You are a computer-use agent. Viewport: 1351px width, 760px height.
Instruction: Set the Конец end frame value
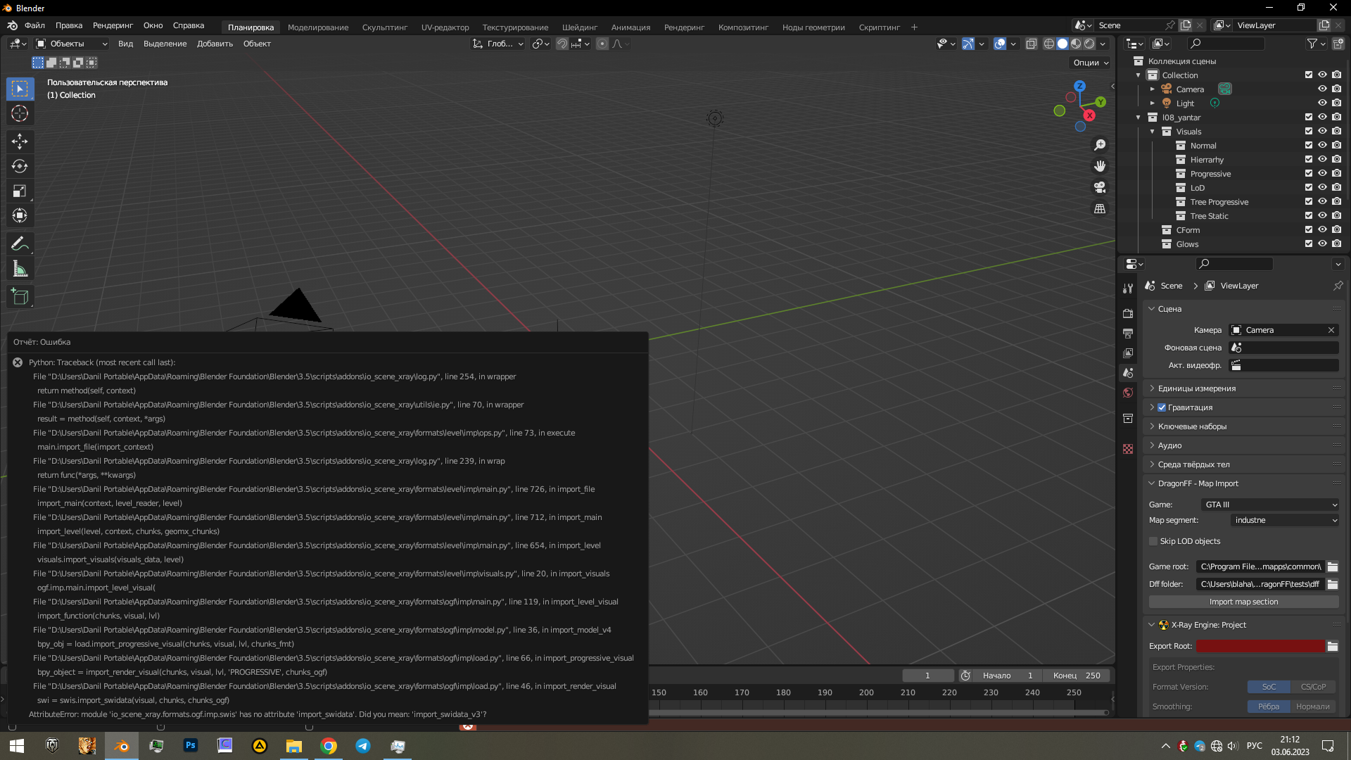click(1076, 675)
